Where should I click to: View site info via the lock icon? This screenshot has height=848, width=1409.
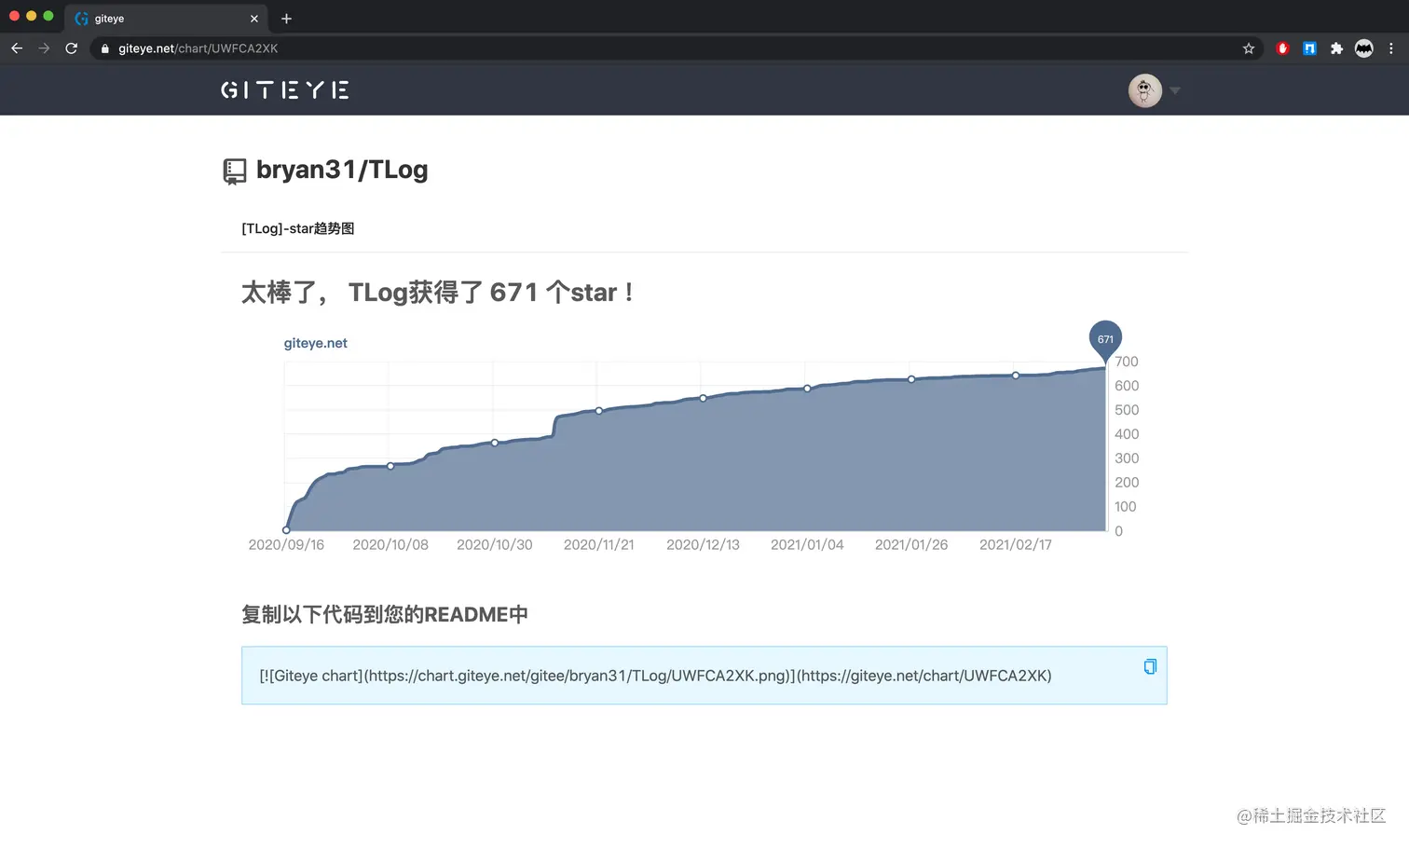click(x=104, y=48)
